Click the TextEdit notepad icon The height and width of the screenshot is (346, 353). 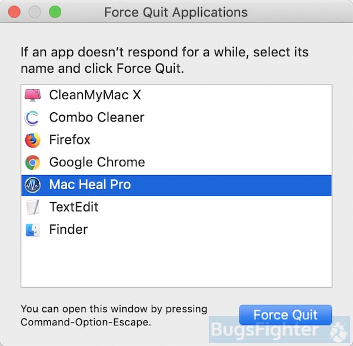32,207
